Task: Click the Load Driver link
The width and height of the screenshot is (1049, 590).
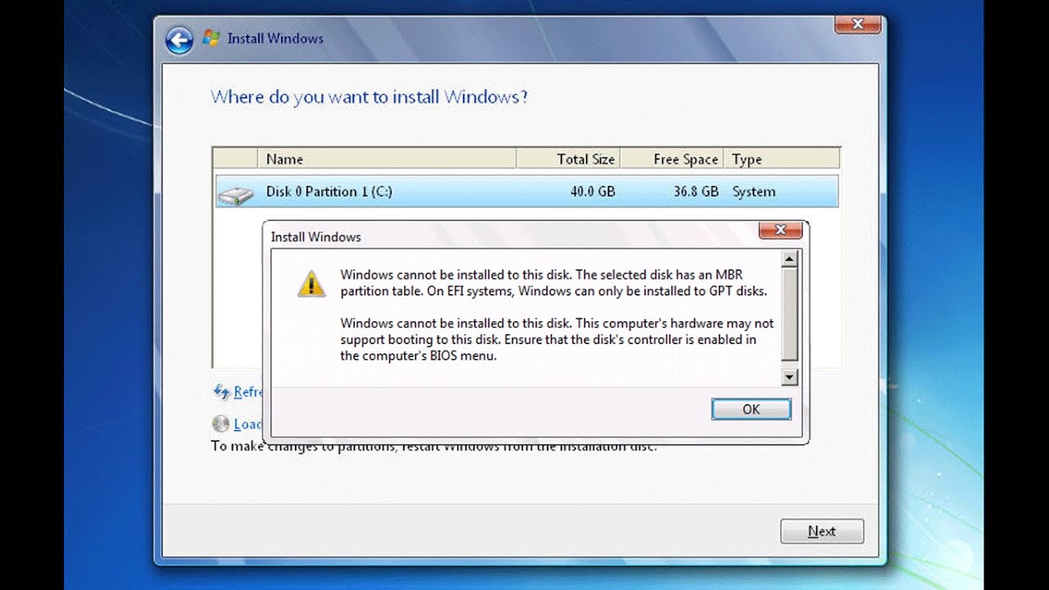Action: pyautogui.click(x=247, y=424)
